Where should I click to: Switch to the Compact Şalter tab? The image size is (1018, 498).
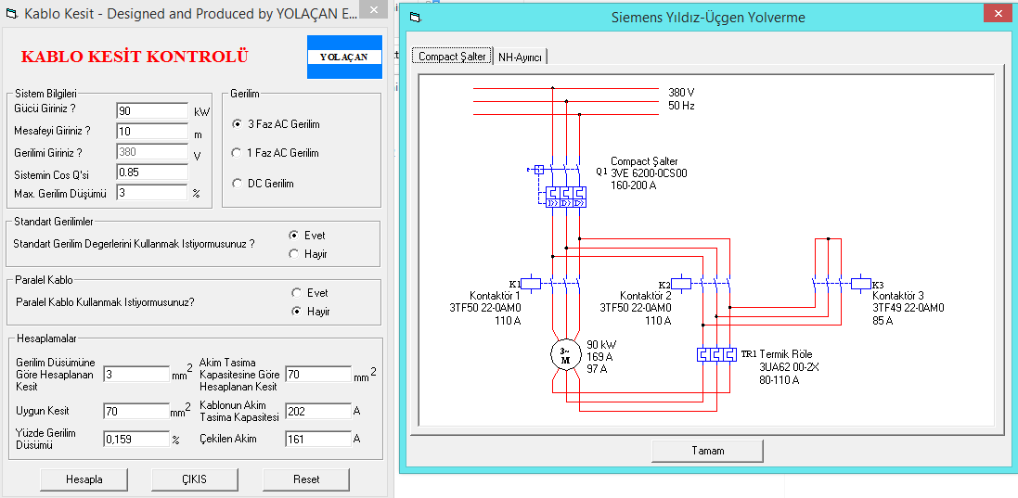(x=452, y=57)
